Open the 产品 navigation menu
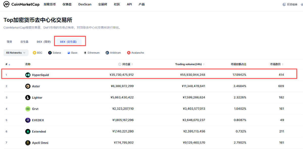The image size is (303, 149). 142,4
